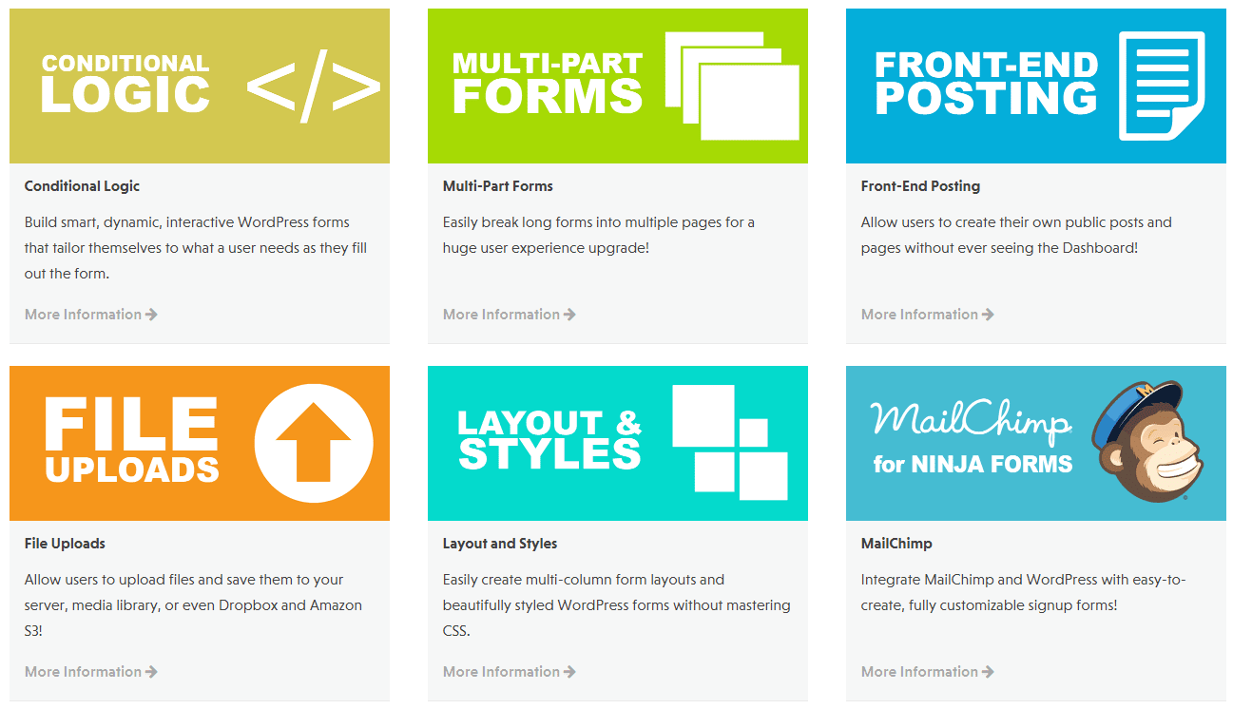
Task: Select the Conditional Logic card title
Action: point(82,186)
